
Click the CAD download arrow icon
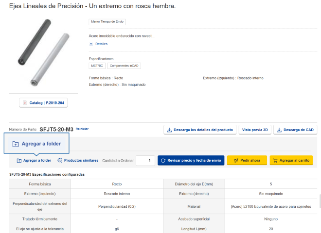pyautogui.click(x=279, y=130)
